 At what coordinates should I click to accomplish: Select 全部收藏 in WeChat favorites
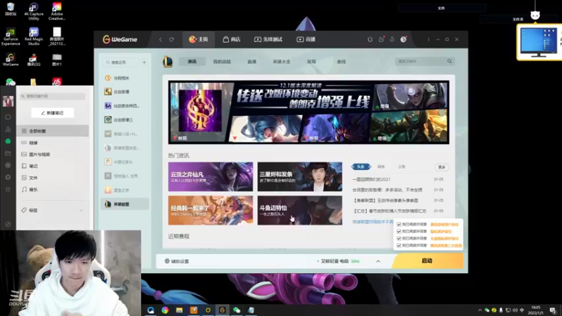point(53,131)
